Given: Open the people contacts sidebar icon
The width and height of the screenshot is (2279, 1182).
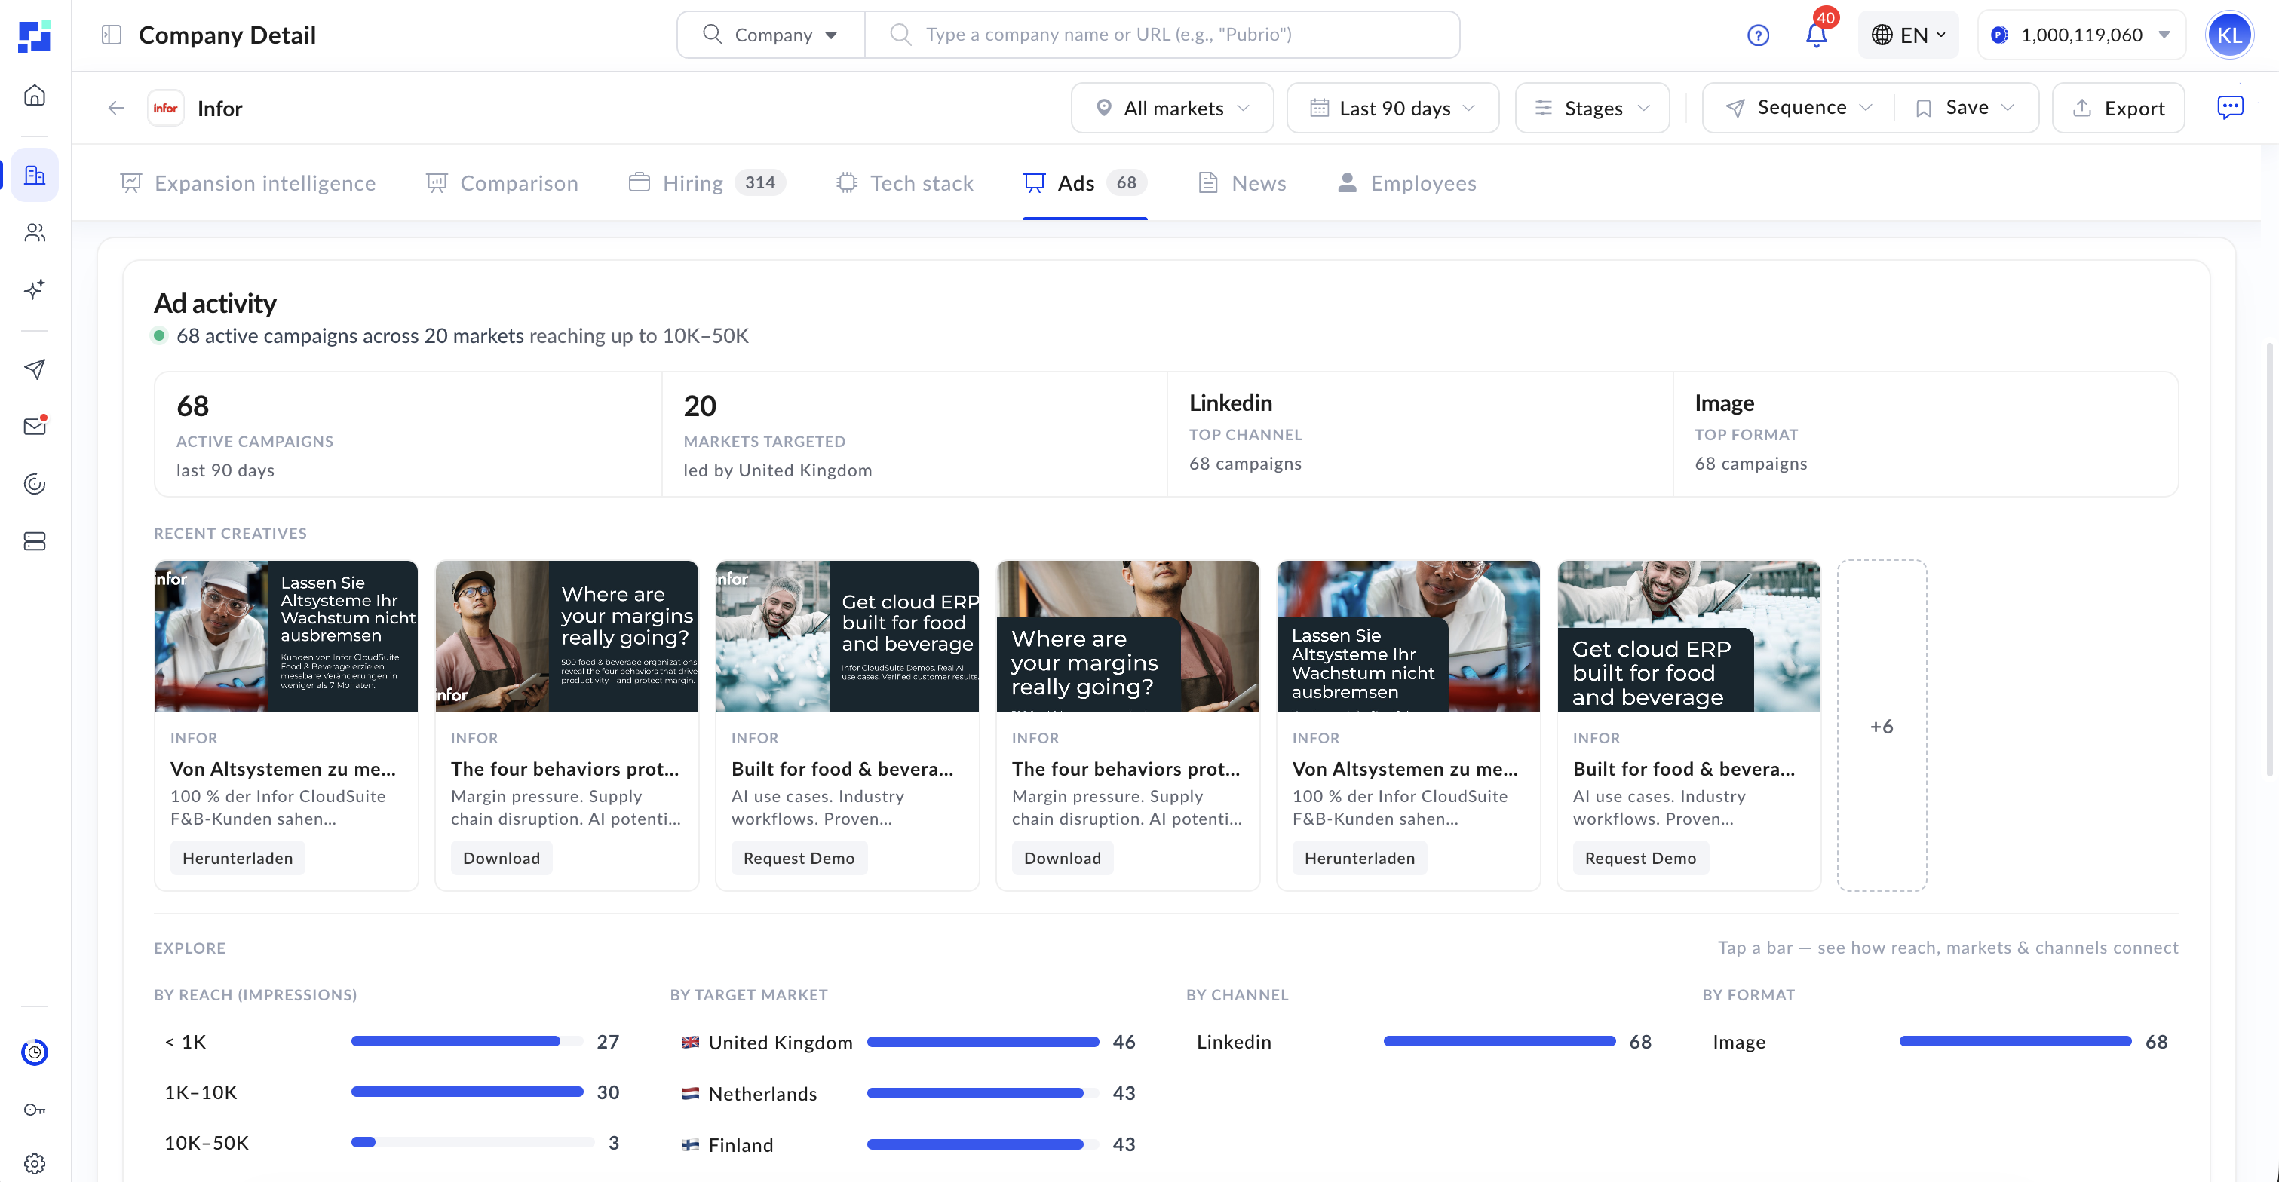Looking at the screenshot, I should click(35, 232).
